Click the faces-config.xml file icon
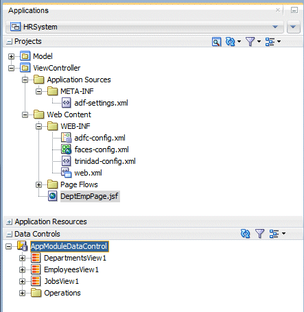 pyautogui.click(x=66, y=149)
